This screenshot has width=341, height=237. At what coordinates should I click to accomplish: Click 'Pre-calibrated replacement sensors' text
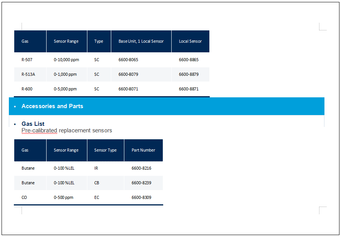tap(67, 130)
